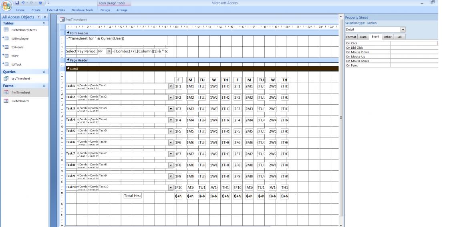This screenshot has height=227, width=449.
Task: Collapse the Queries group
Action: point(44,72)
